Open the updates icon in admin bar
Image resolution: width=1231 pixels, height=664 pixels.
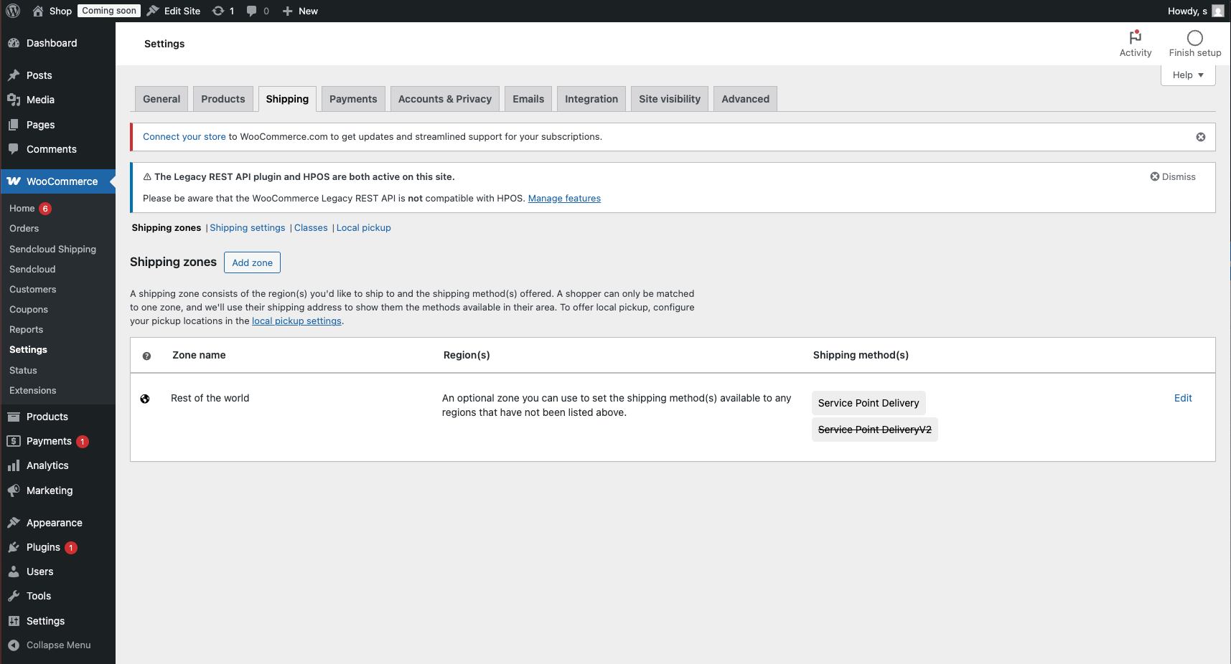(218, 11)
